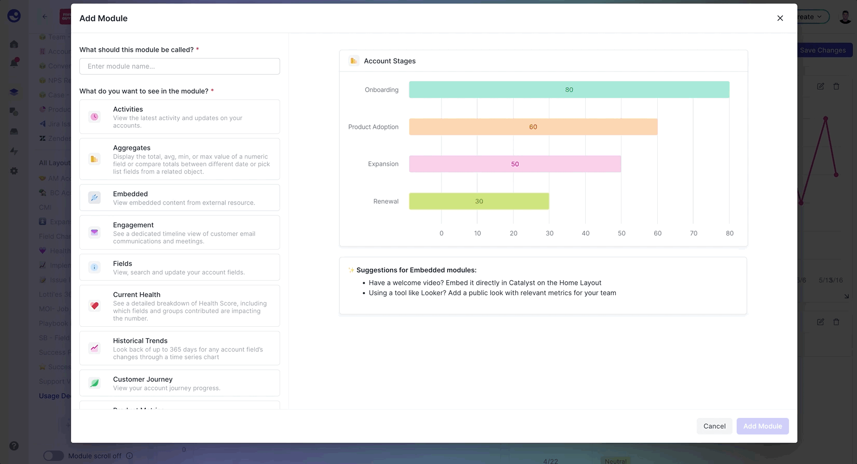
Task: Click the Add Module button
Action: (763, 426)
